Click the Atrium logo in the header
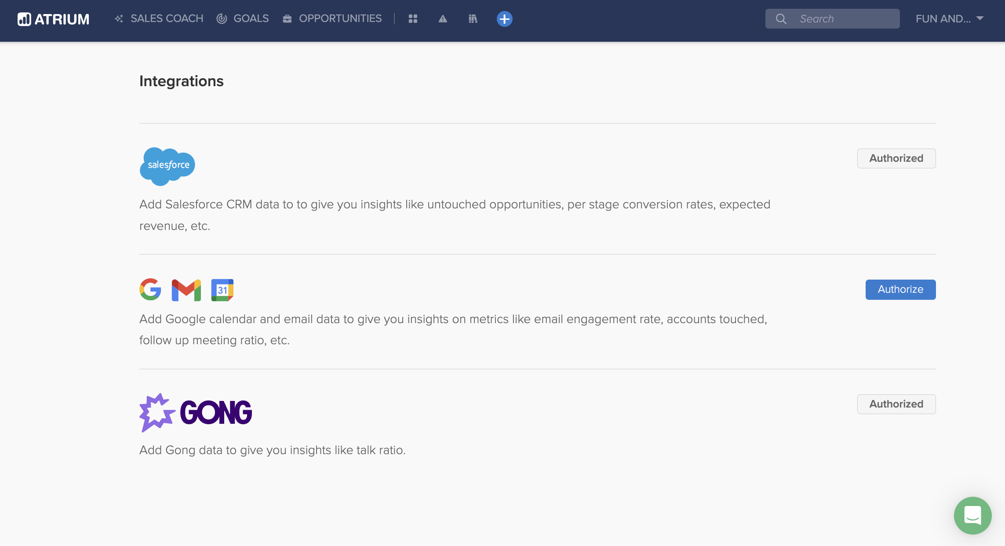The image size is (1005, 546). 53,19
